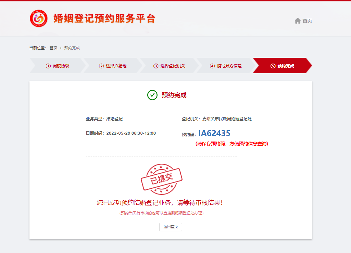Click 返回首页 button at page bottom
Viewport: 351px width, 253px height.
[x=170, y=227]
